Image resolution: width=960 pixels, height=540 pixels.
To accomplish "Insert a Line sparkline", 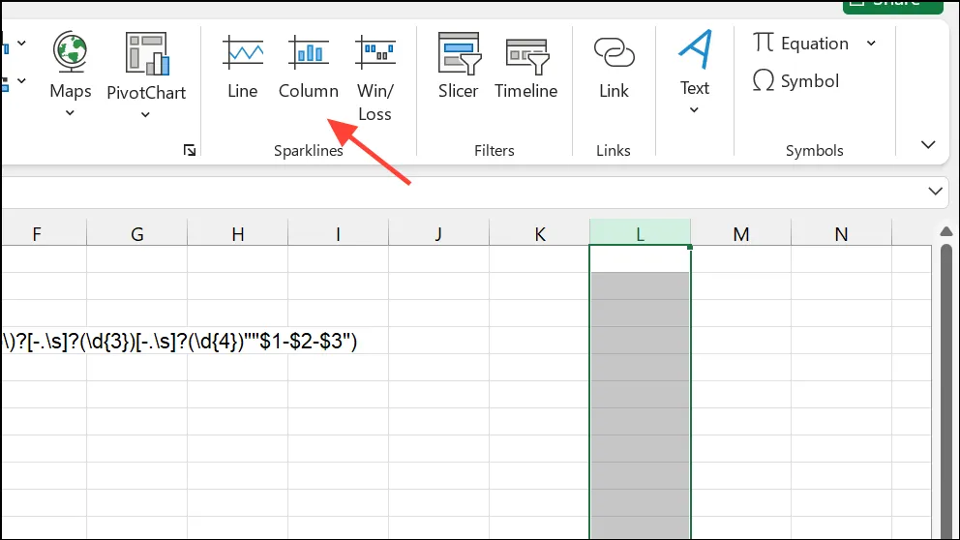I will pos(243,68).
